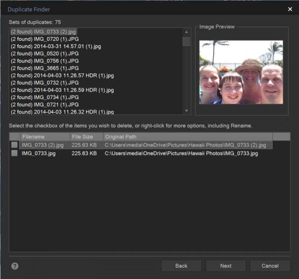Click the path ending in IMG_0733 (2).jpg
The image size is (299, 279).
[x=185, y=145]
